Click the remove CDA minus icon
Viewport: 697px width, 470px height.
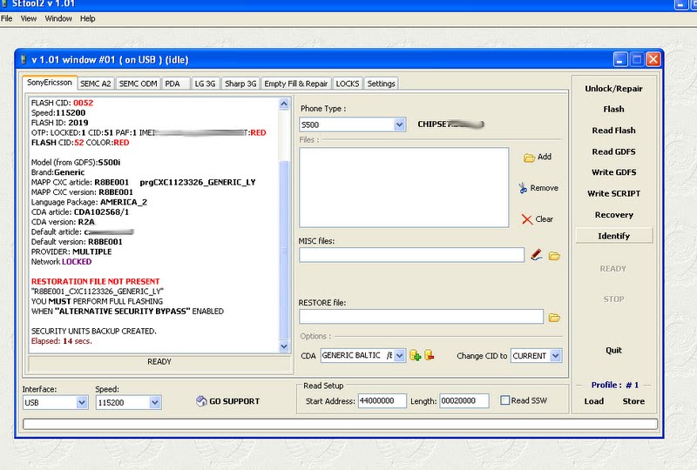[x=429, y=355]
